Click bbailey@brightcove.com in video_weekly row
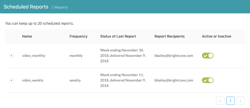Screen dimensions: 250x108 click(x=174, y=80)
